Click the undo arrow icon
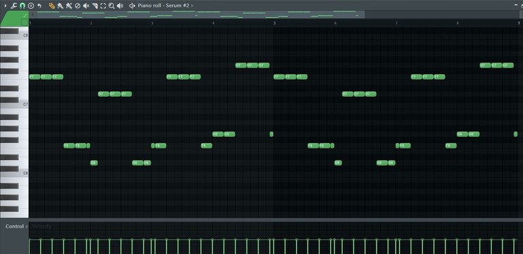523x254 pixels. coord(39,5)
